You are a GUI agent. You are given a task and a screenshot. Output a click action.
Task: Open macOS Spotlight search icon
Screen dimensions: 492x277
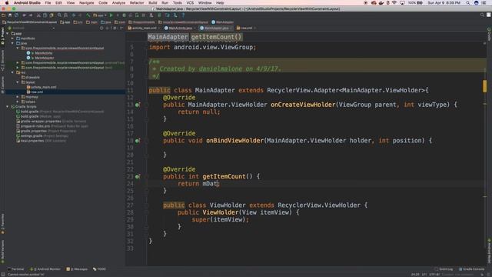point(468,3)
